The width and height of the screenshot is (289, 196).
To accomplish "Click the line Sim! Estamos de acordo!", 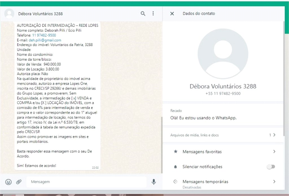I will pyautogui.click(x=36, y=165).
